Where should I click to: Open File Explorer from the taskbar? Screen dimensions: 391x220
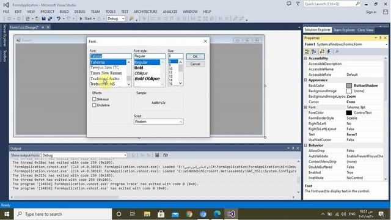147,214
